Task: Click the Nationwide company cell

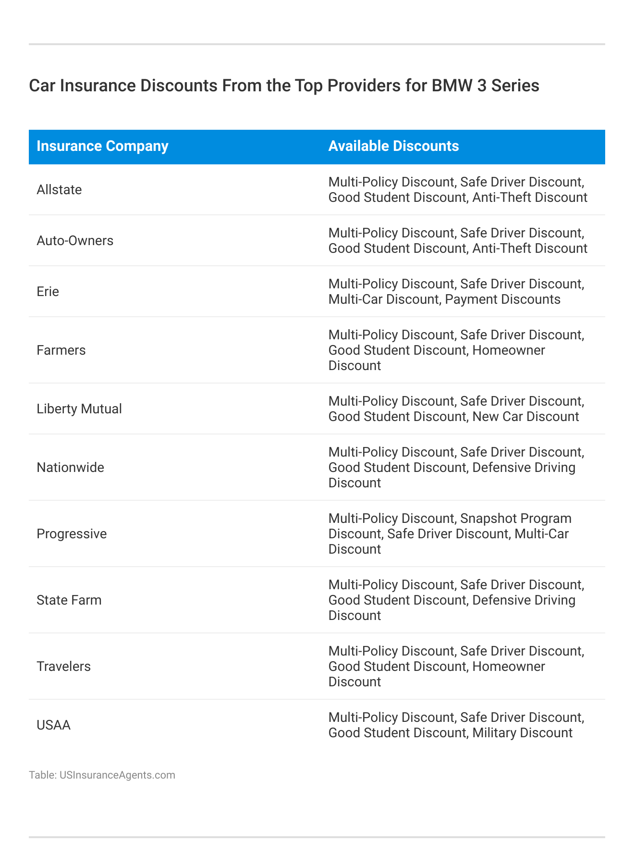Action: point(70,468)
